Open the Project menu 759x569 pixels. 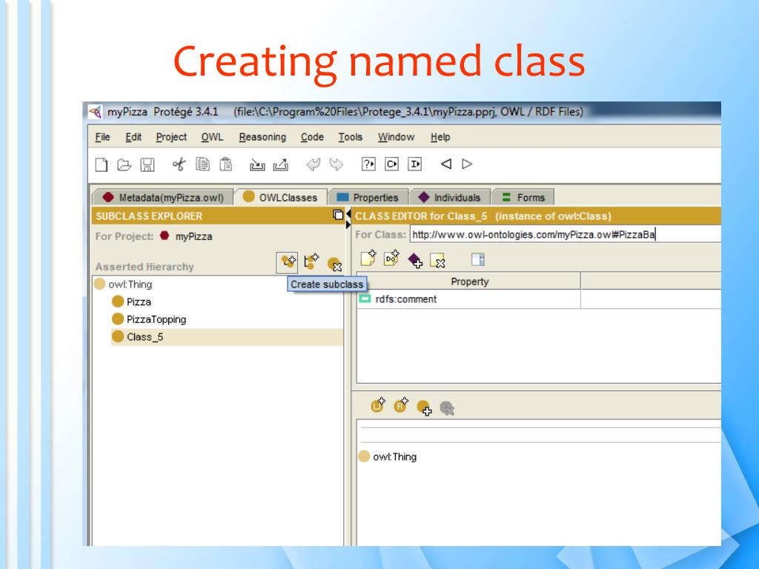pyautogui.click(x=171, y=137)
